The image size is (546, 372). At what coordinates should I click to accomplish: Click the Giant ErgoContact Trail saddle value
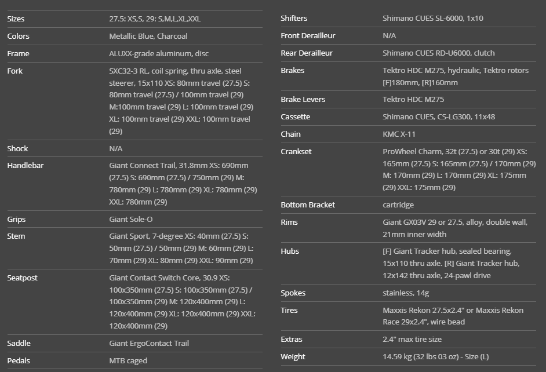pos(149,343)
